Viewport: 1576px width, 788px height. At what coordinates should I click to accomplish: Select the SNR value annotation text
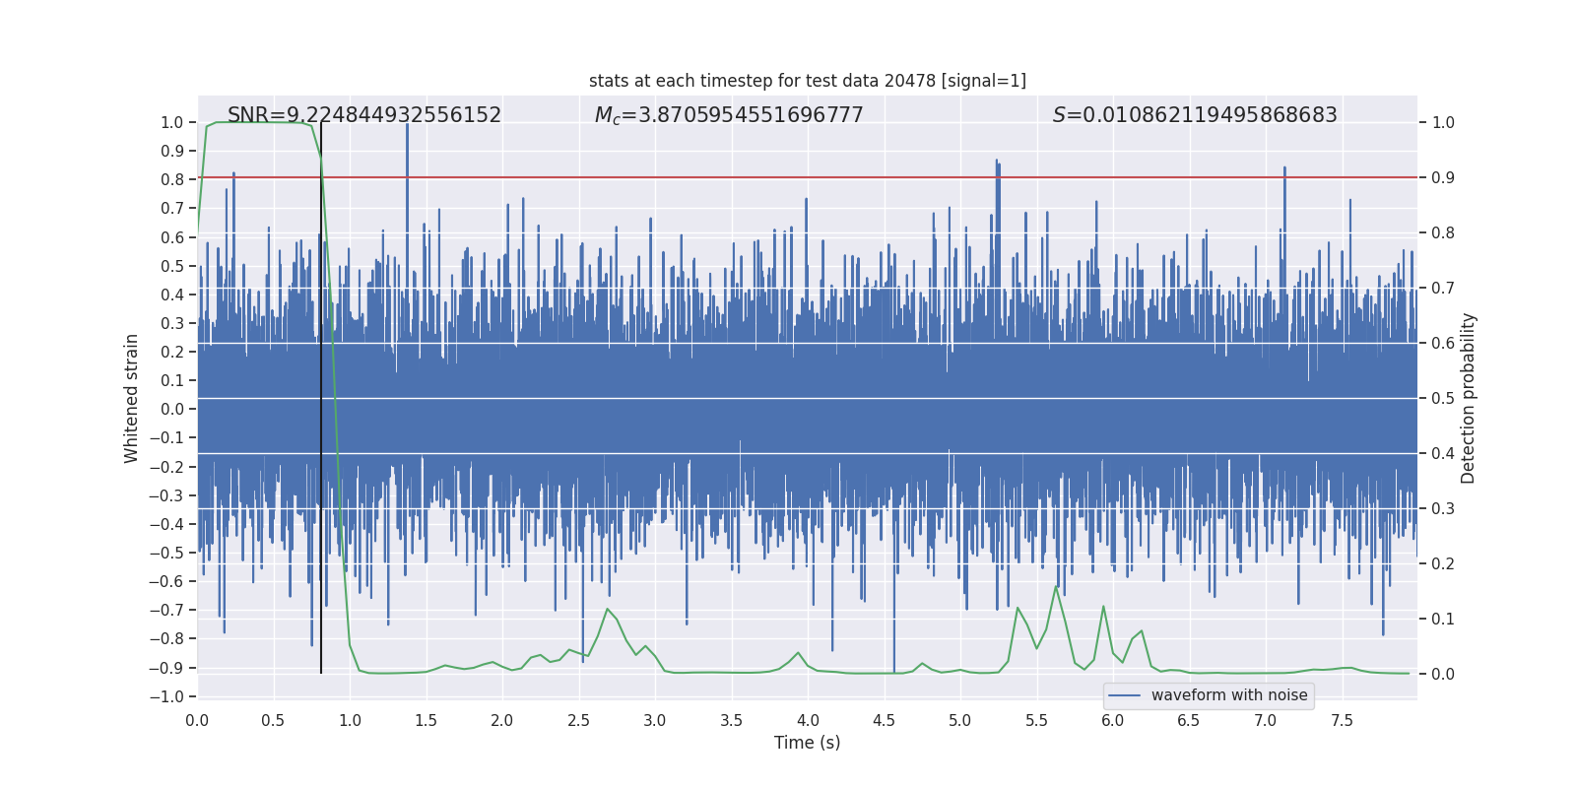[x=363, y=115]
